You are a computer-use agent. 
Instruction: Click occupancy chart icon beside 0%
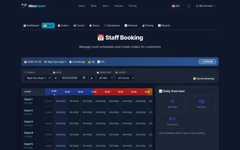tap(99, 62)
